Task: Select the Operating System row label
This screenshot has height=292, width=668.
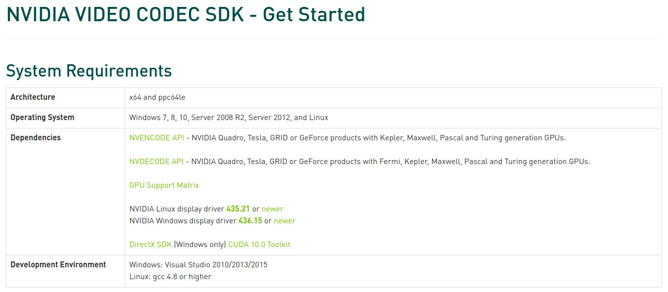Action: click(42, 118)
